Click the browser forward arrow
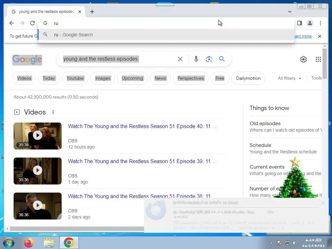This screenshot has height=249, width=332. [22, 23]
